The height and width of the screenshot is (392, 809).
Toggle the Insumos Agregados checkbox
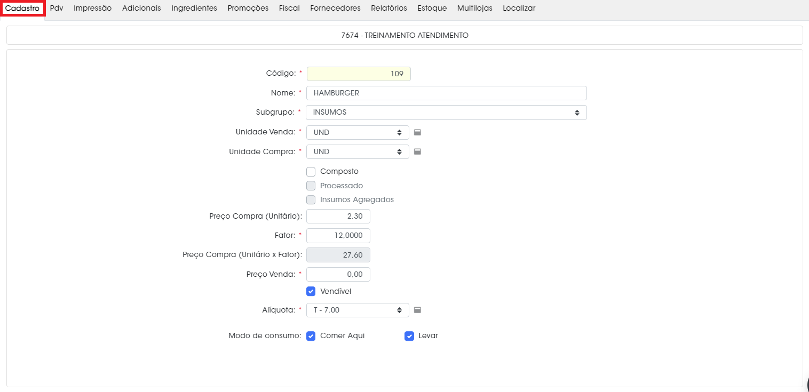(x=311, y=199)
